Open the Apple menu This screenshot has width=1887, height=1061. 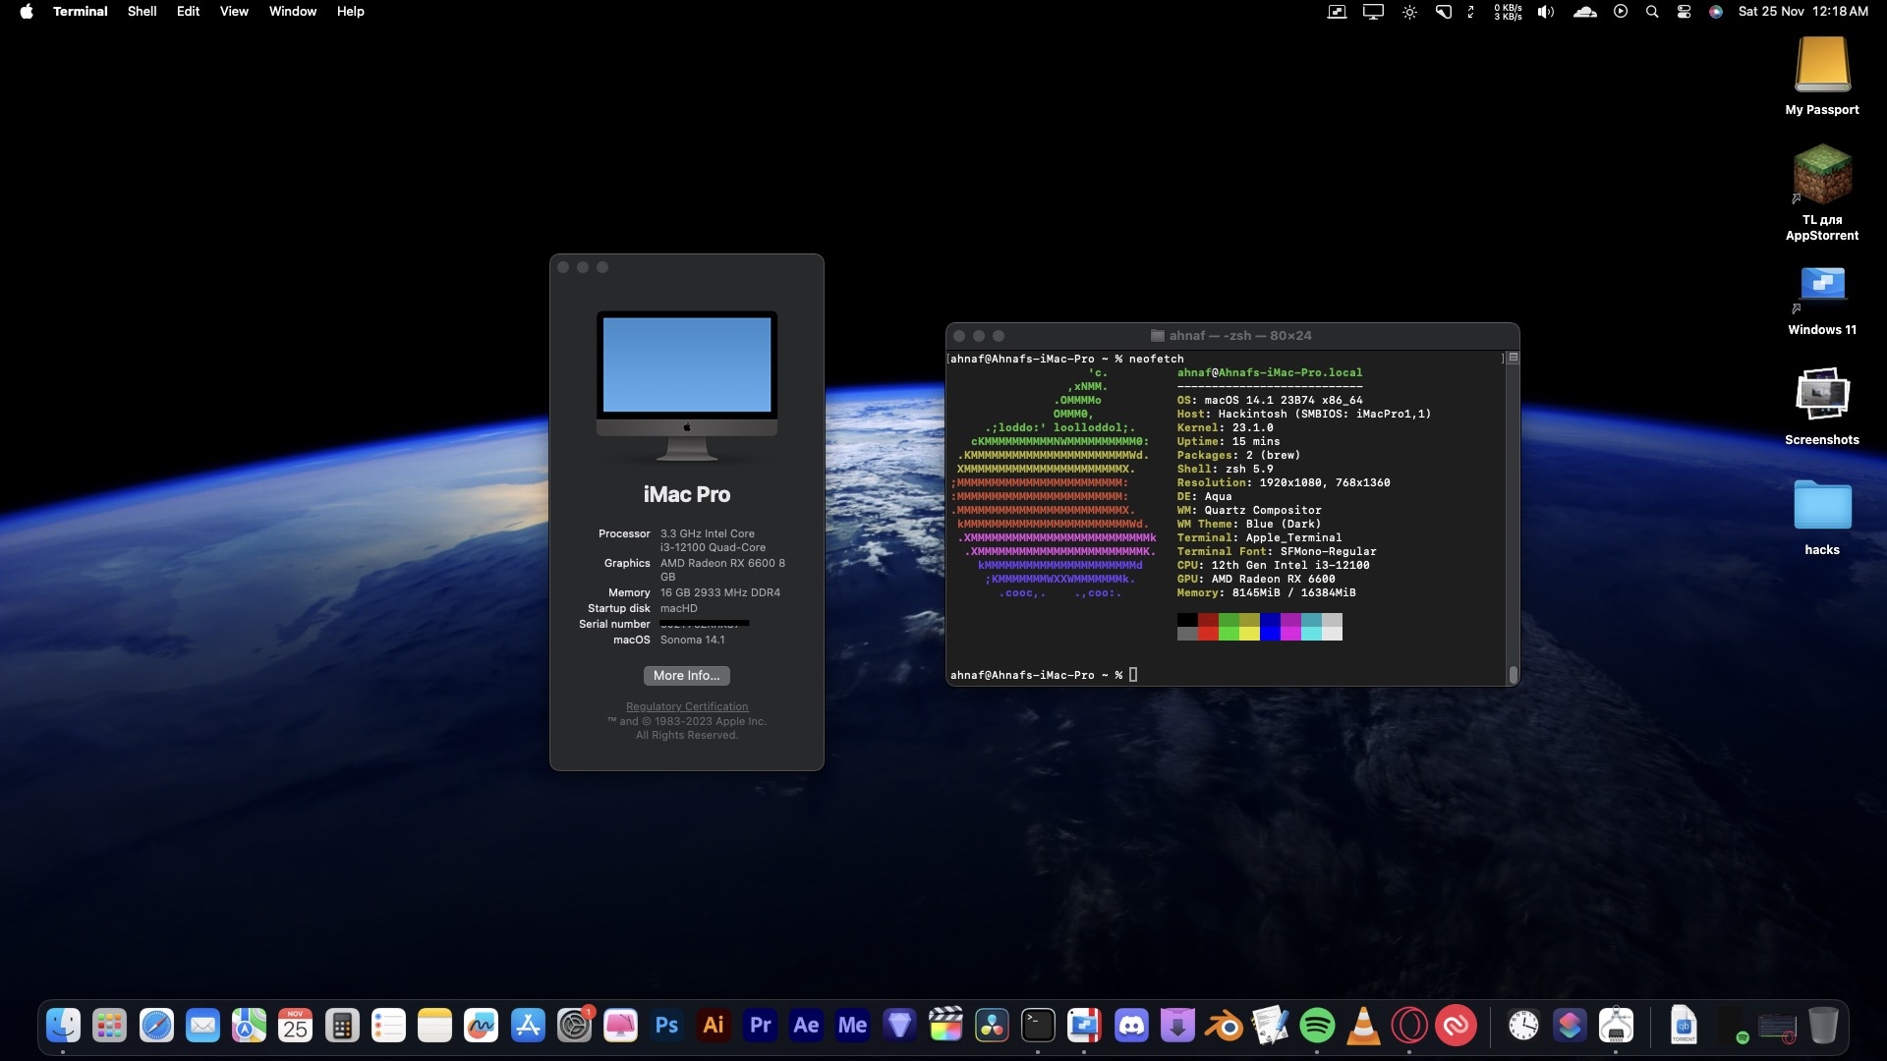tap(27, 12)
